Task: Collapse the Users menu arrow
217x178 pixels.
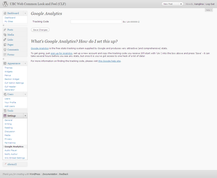Action: click(25, 94)
